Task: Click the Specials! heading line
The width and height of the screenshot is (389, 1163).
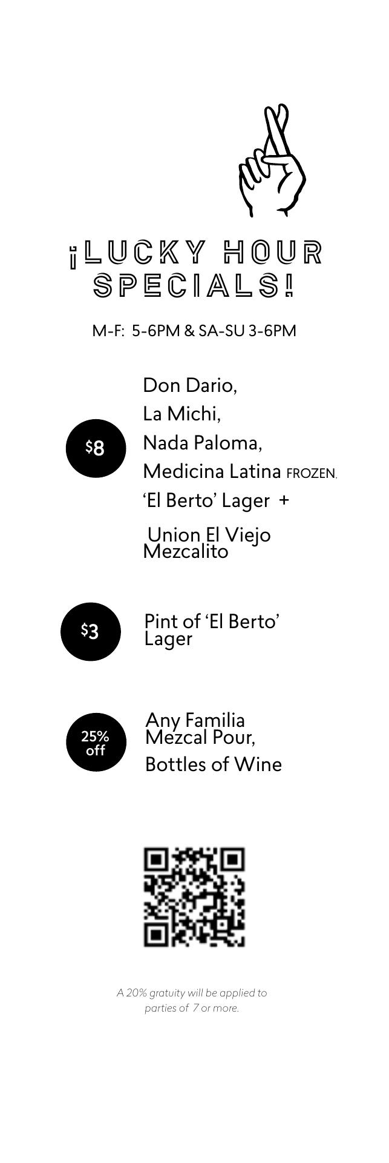Action: point(195,285)
